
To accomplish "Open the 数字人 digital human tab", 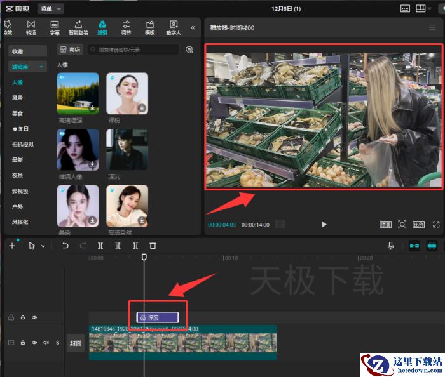I will tap(174, 28).
